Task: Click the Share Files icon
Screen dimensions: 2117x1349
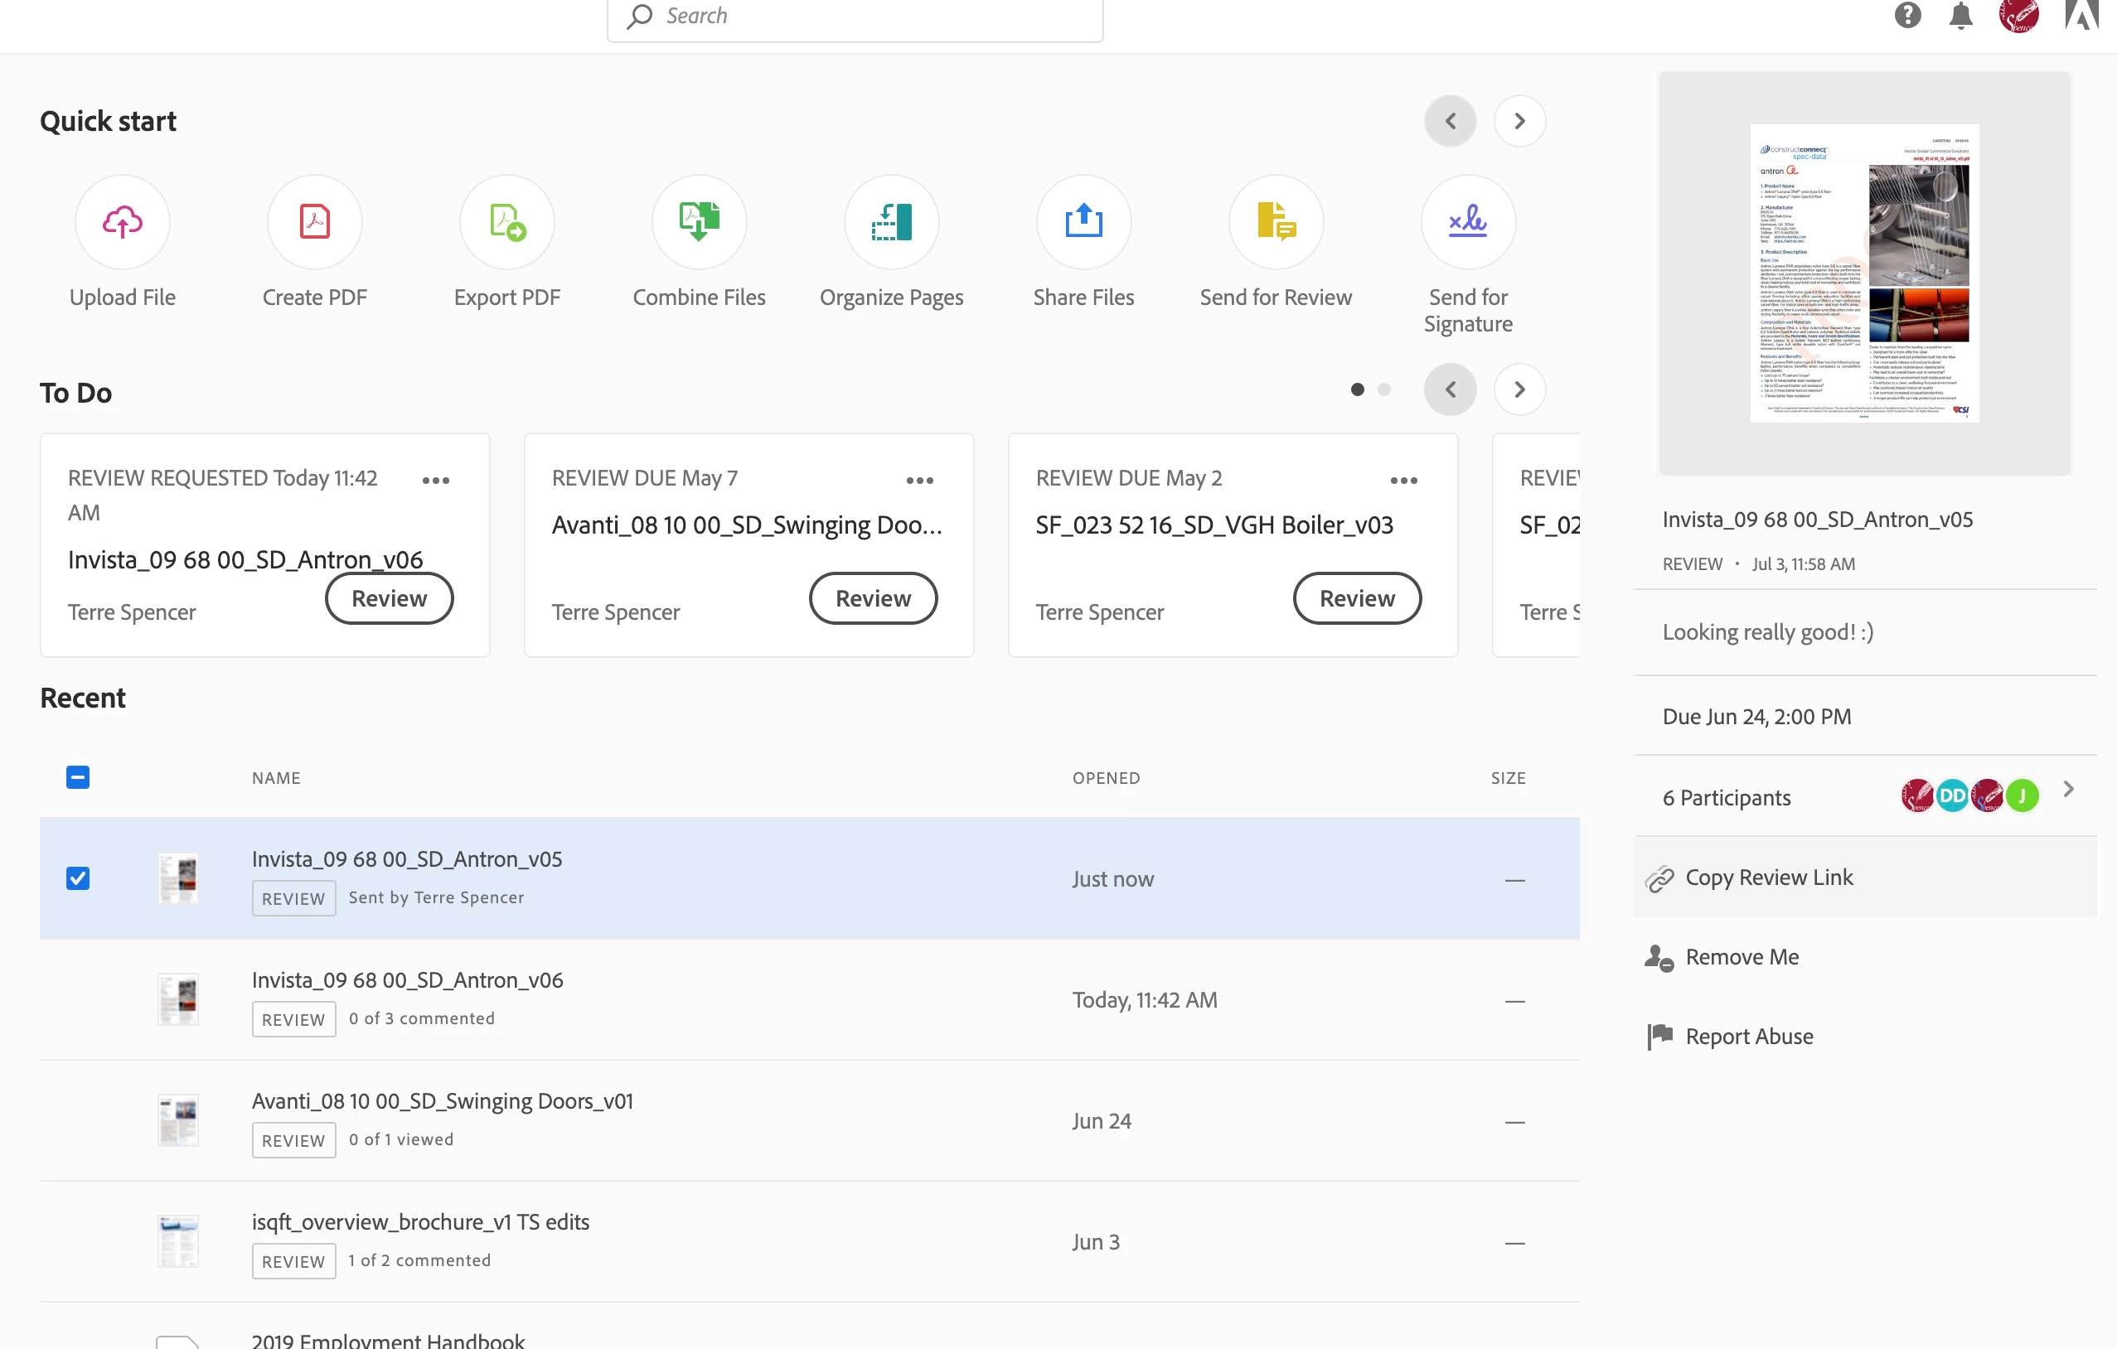Action: click(1083, 221)
